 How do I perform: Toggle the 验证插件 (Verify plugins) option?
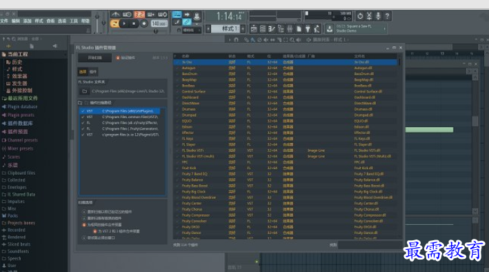click(x=126, y=58)
